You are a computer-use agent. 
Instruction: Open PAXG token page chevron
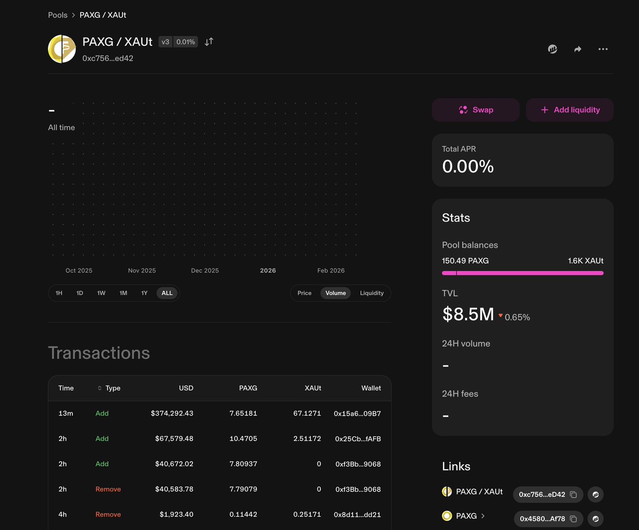(483, 516)
